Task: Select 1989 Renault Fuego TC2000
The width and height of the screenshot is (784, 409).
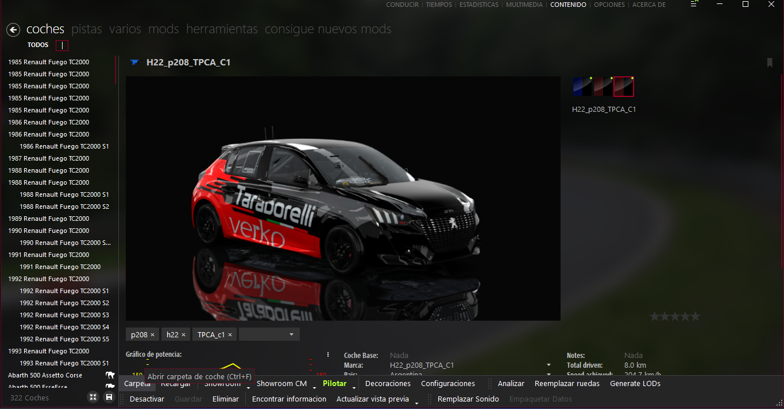Action: 49,219
